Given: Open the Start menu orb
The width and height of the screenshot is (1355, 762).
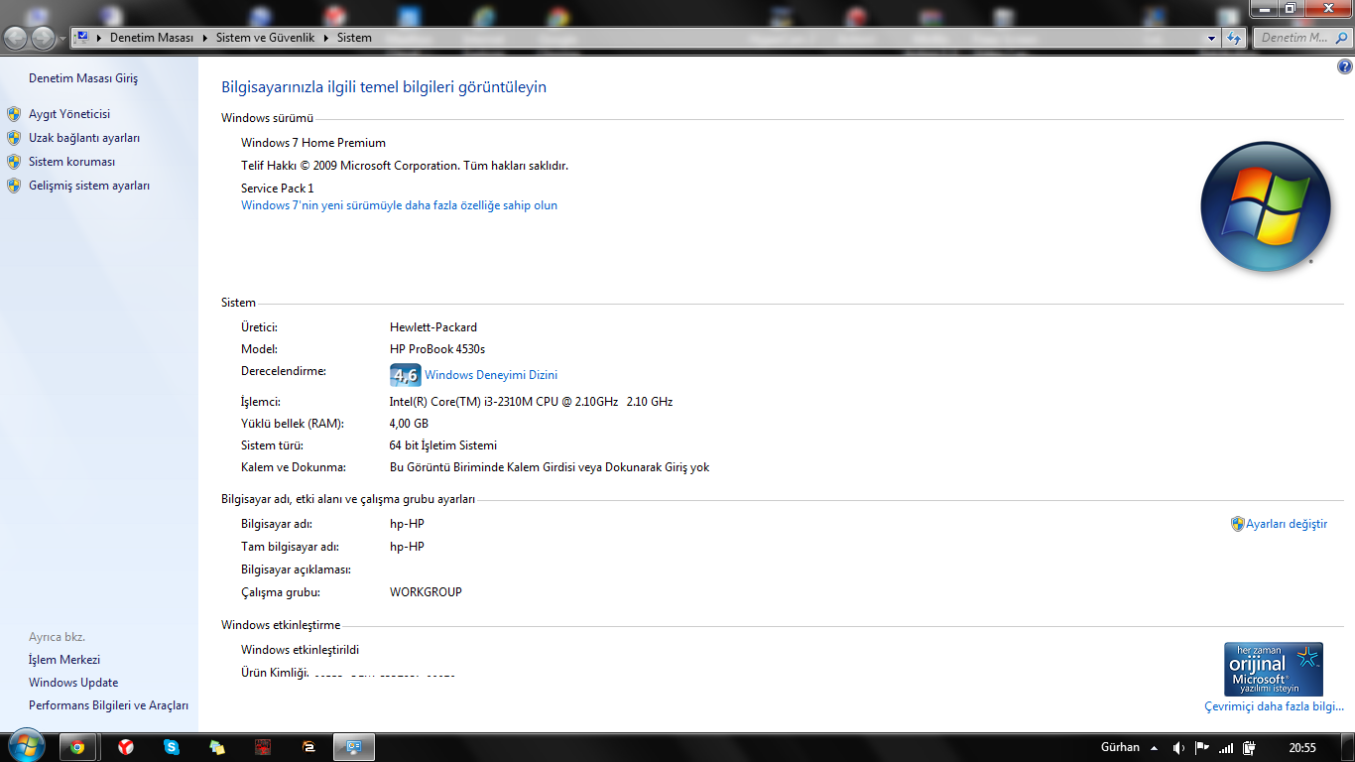Looking at the screenshot, I should point(26,746).
